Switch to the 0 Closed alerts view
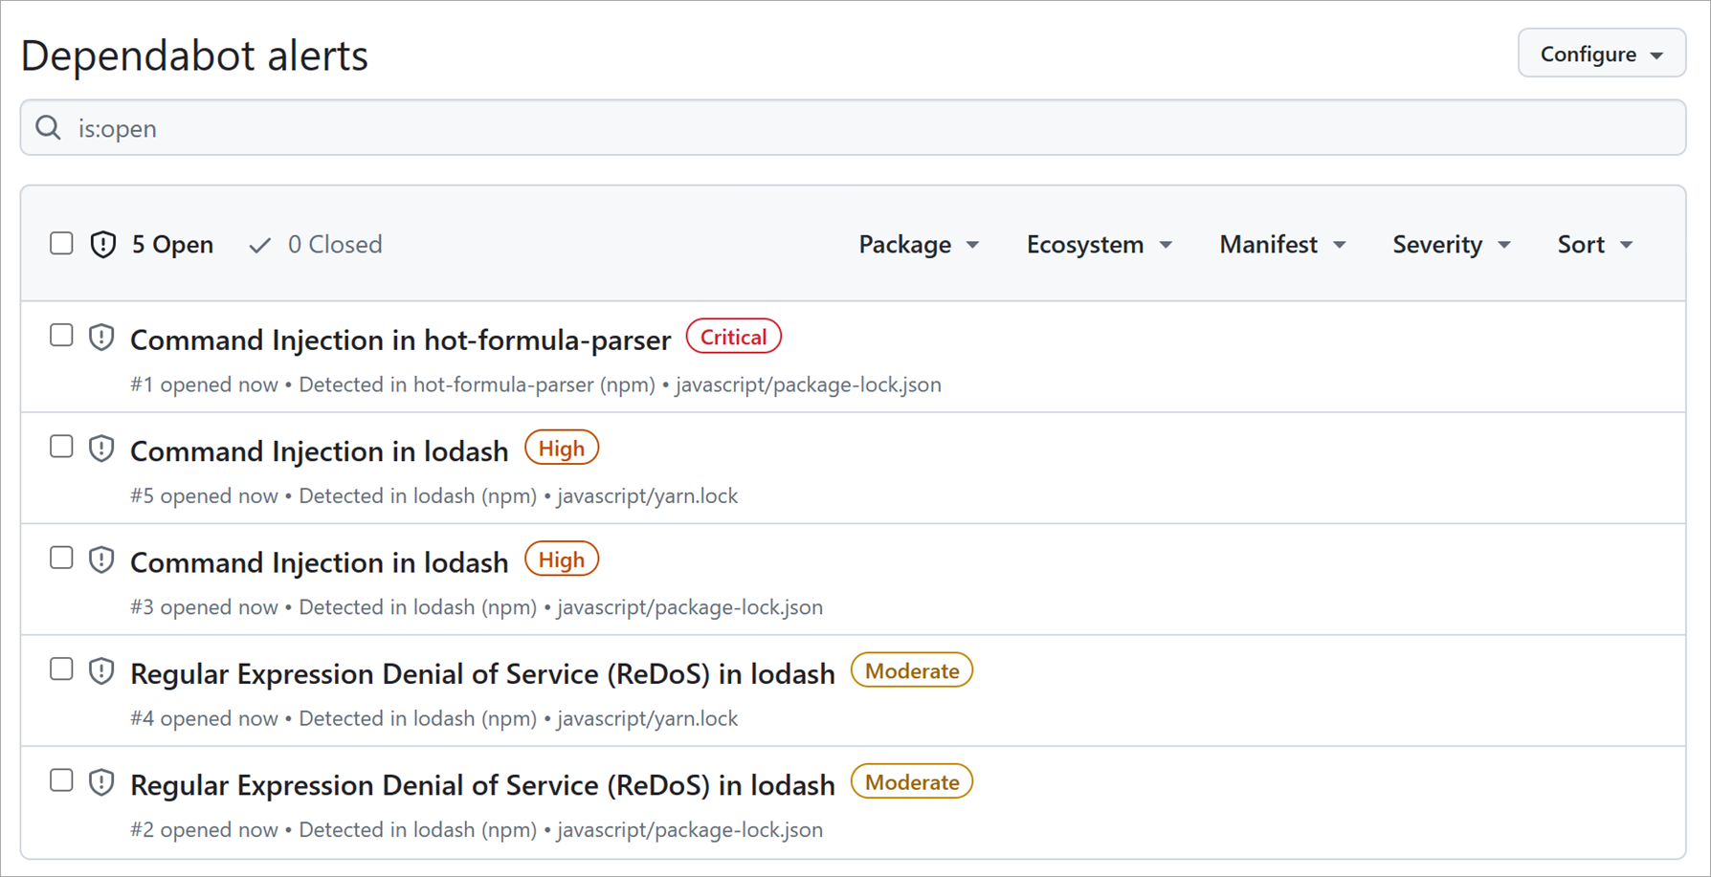Screen dimensions: 1711x877 pyautogui.click(x=335, y=245)
